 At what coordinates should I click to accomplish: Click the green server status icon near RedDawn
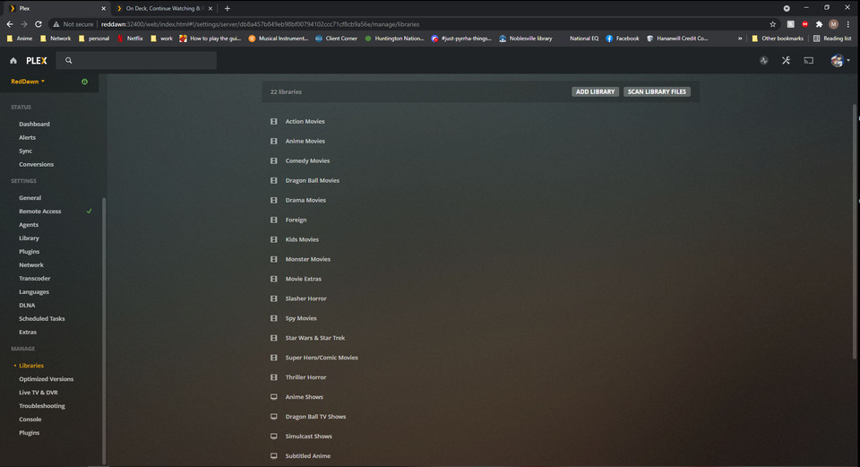(x=84, y=82)
